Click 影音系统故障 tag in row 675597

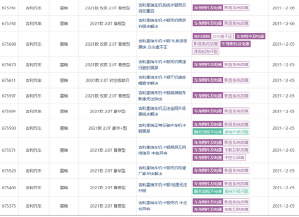236,96
